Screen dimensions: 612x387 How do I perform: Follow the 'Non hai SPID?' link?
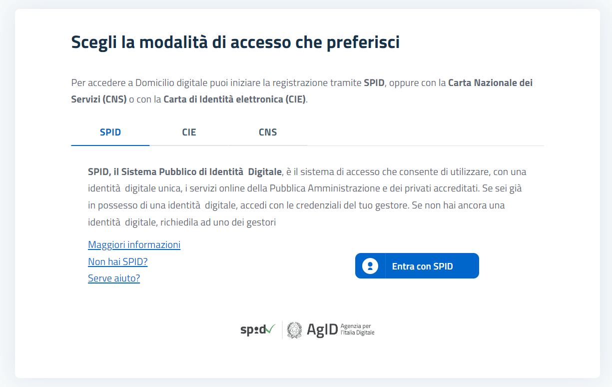coord(117,261)
